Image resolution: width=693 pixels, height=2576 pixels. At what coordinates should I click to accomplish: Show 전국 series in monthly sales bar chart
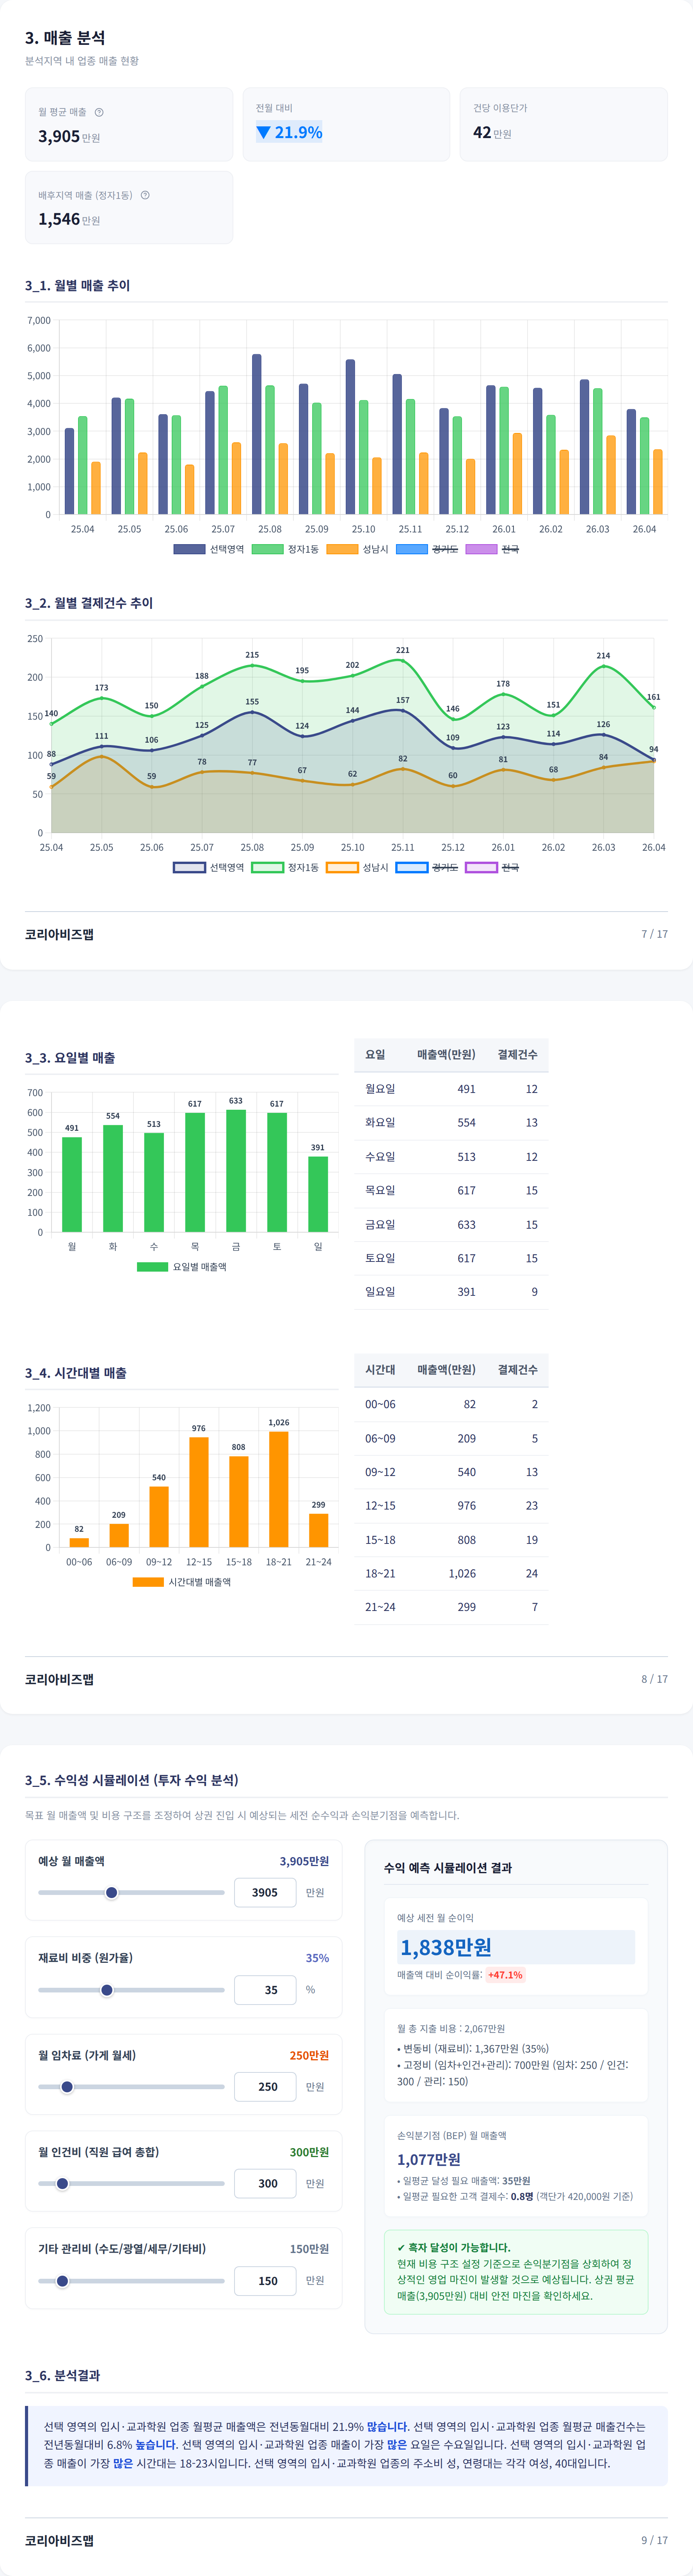coord(493,549)
